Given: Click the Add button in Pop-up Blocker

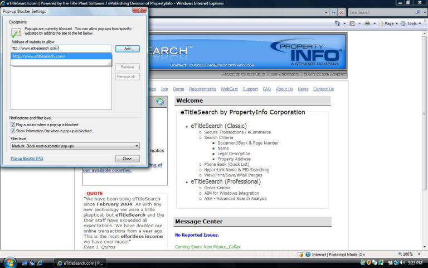Looking at the screenshot, I should [128, 49].
